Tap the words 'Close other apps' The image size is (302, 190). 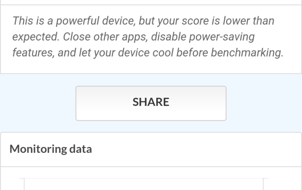103,37
